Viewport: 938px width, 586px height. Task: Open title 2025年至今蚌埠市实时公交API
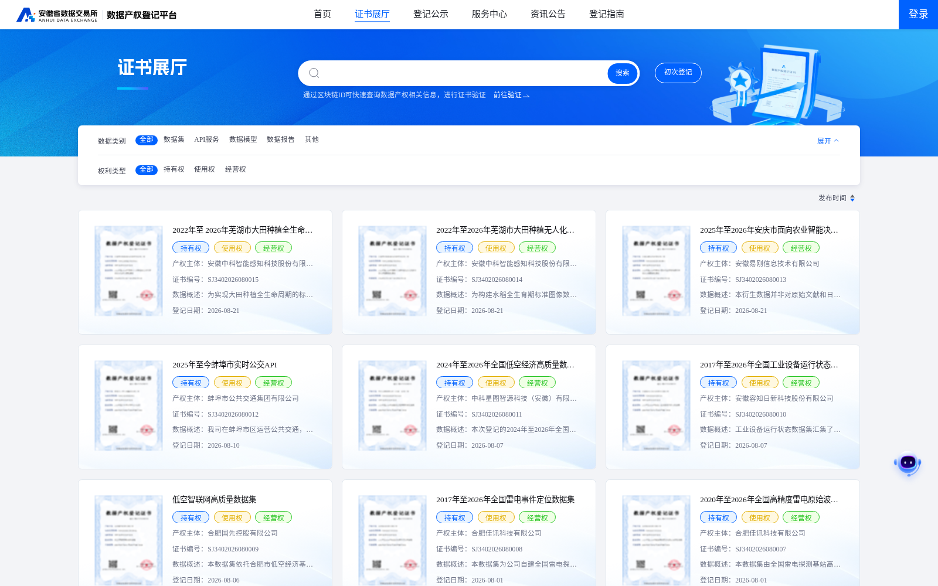225,365
